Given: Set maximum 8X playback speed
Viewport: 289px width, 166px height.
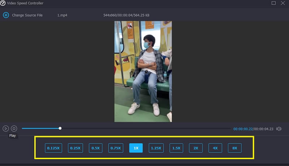Looking at the screenshot, I should (235, 148).
